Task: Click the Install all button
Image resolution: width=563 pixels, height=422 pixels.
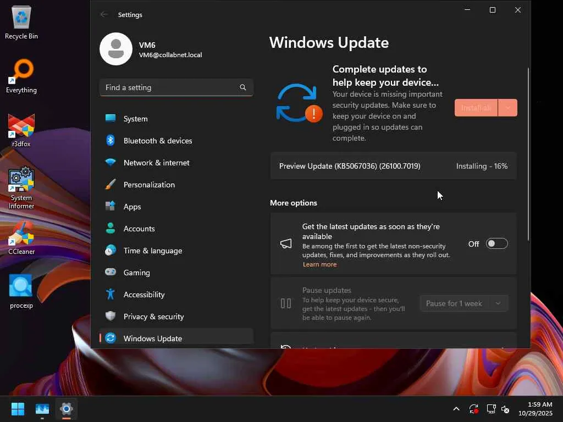Action: (476, 108)
